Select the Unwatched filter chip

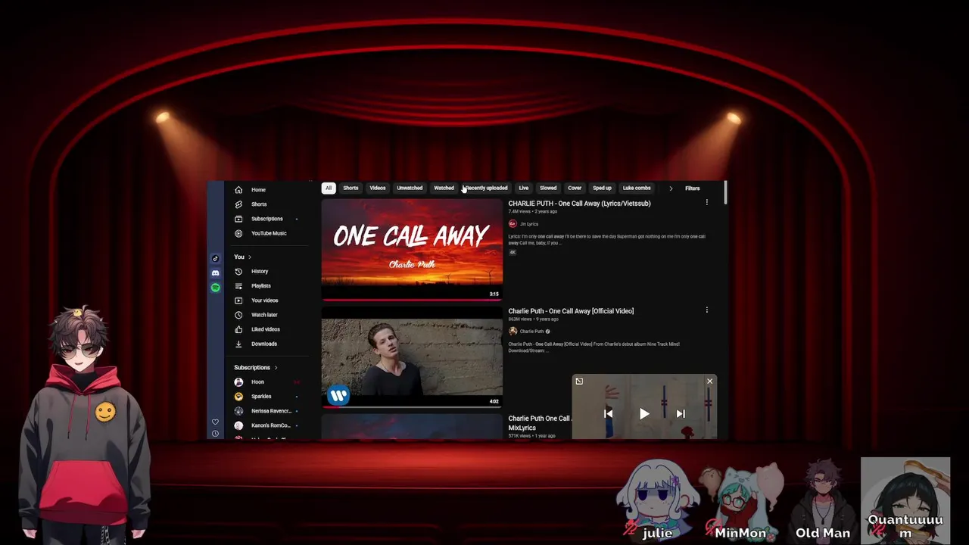pyautogui.click(x=410, y=188)
